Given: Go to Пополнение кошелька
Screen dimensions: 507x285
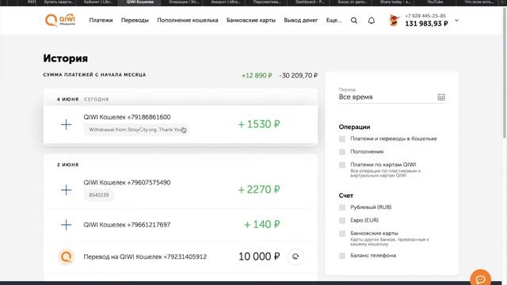Looking at the screenshot, I should click(188, 20).
